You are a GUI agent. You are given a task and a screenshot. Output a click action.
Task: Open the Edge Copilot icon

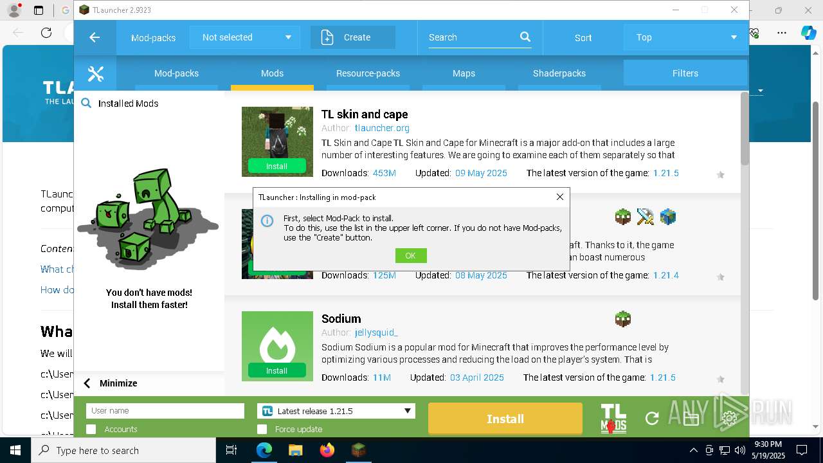tap(808, 33)
